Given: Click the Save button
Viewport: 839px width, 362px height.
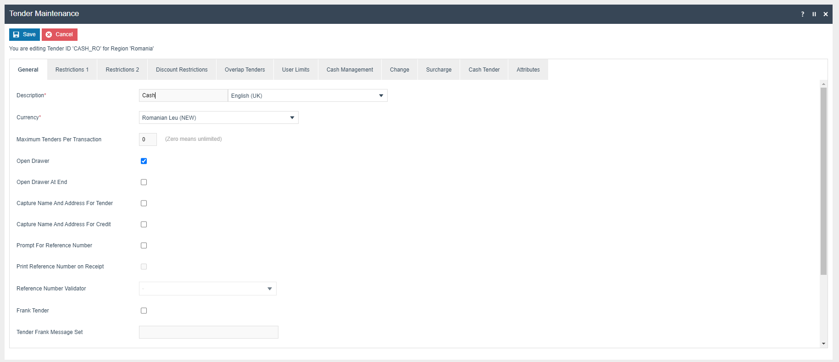Looking at the screenshot, I should [24, 34].
